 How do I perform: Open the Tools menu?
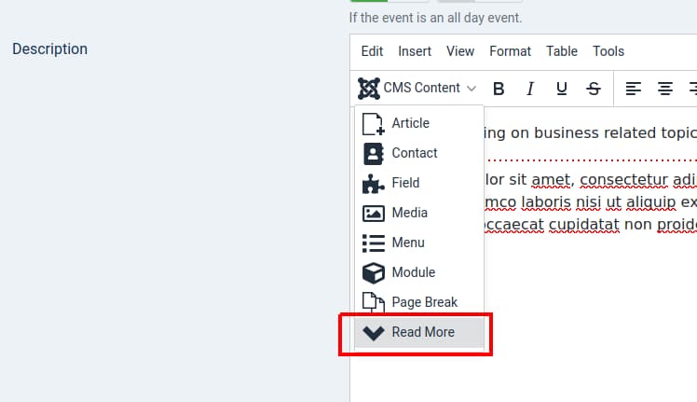608,51
